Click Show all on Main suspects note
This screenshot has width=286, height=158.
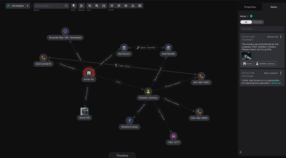click(x=276, y=83)
